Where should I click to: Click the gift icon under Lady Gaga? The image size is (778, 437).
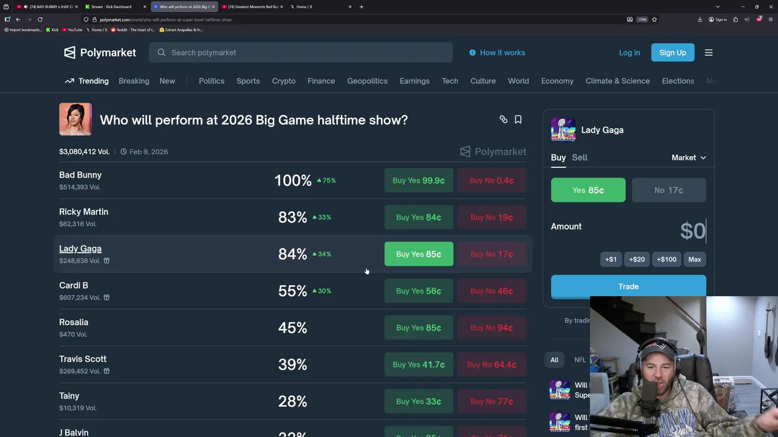click(x=106, y=261)
